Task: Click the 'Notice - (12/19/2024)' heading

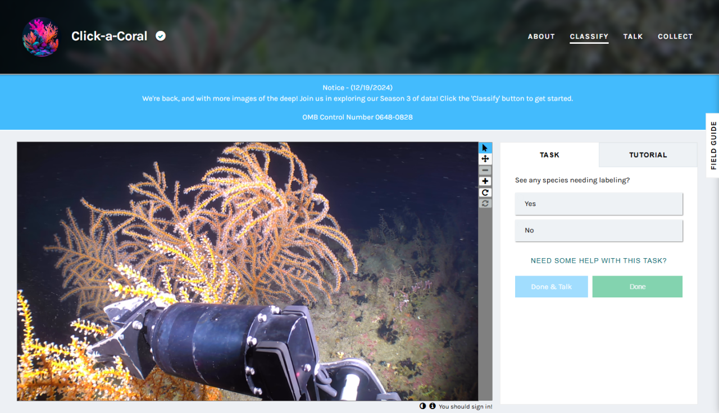Action: (x=358, y=88)
